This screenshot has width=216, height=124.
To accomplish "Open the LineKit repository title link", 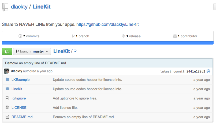I will pos(42,7).
